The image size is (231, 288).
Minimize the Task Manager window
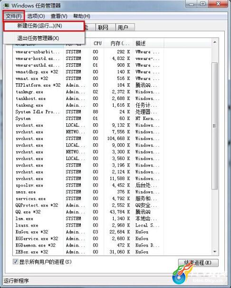pos(191,4)
